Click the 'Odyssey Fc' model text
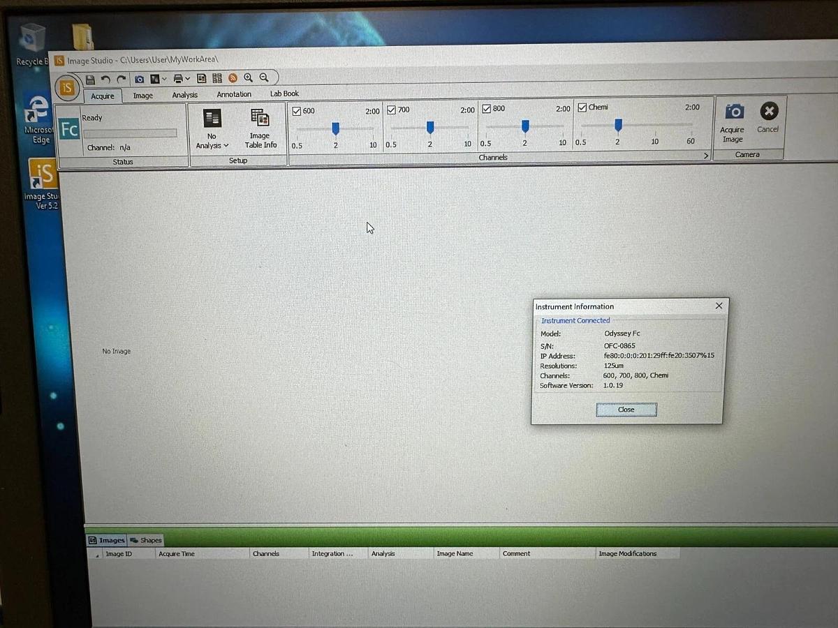This screenshot has height=628, width=838. [x=622, y=334]
